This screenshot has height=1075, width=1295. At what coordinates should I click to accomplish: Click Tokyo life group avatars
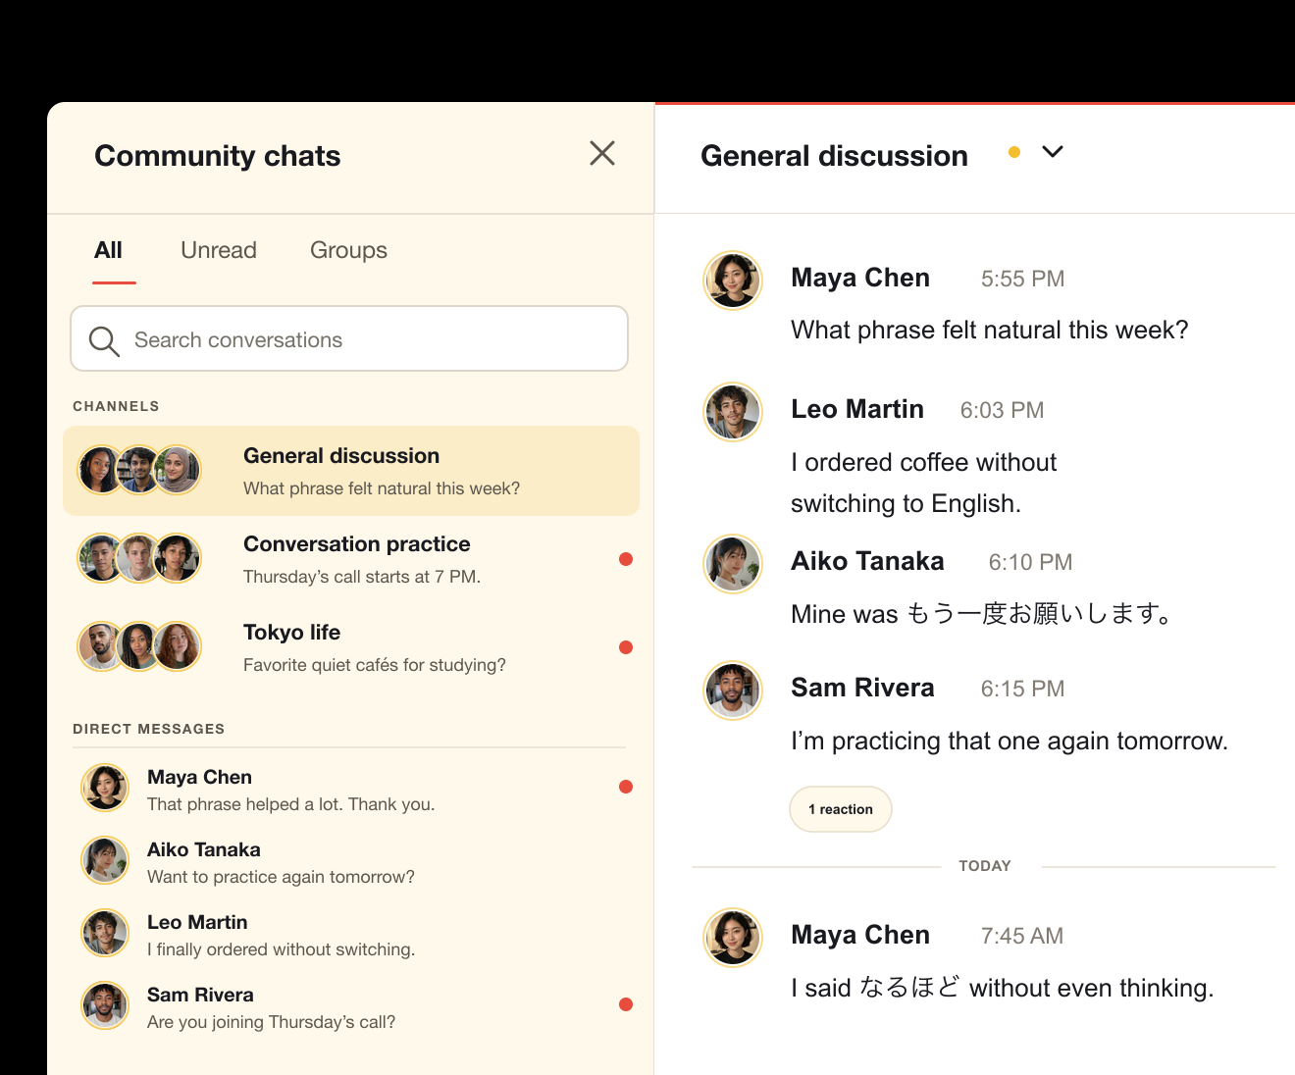(x=139, y=646)
